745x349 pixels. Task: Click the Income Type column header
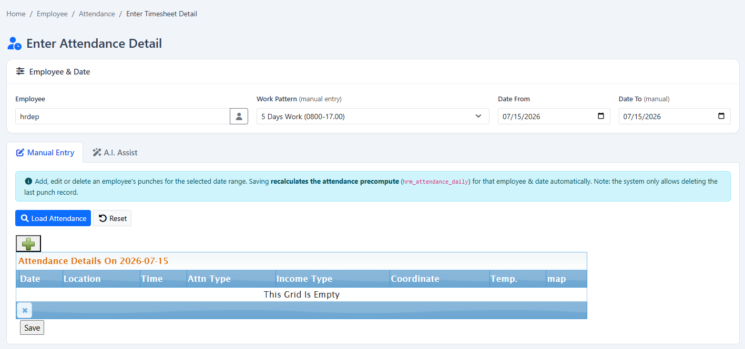[332, 279]
